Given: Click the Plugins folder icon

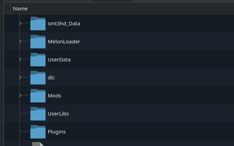Looking at the screenshot, I should click(x=38, y=132).
